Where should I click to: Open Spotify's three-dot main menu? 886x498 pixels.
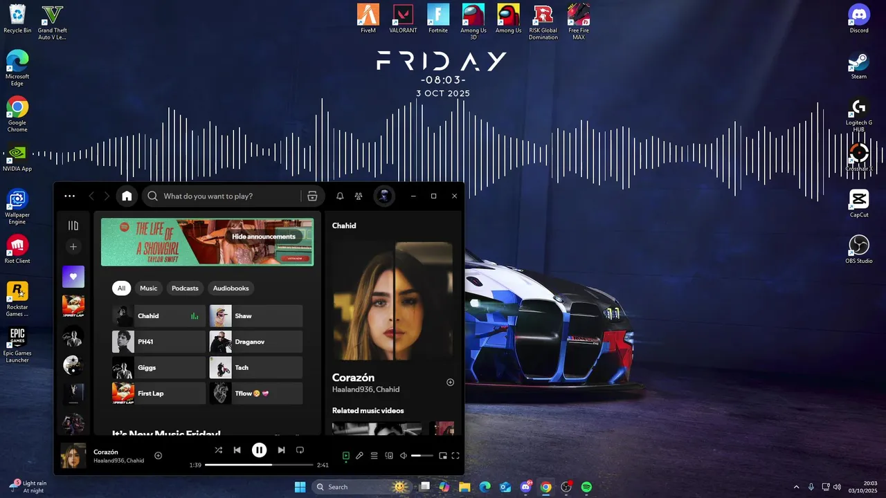tap(70, 196)
